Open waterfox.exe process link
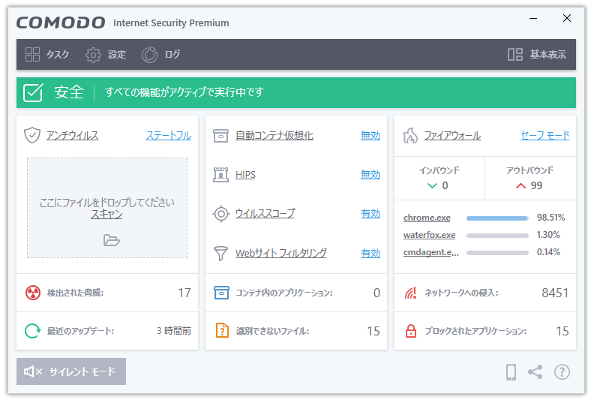Screen dimensions: 591x400 [429, 235]
